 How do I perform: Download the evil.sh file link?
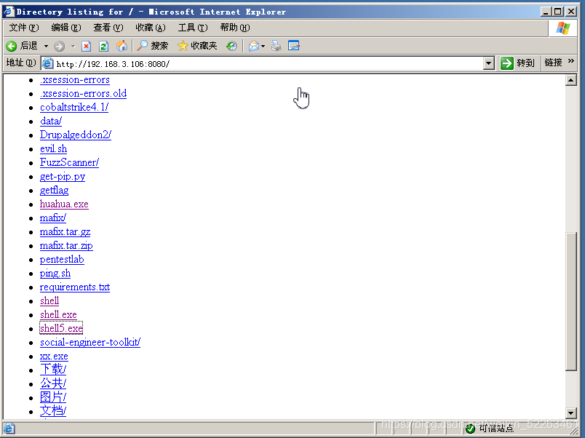53,149
